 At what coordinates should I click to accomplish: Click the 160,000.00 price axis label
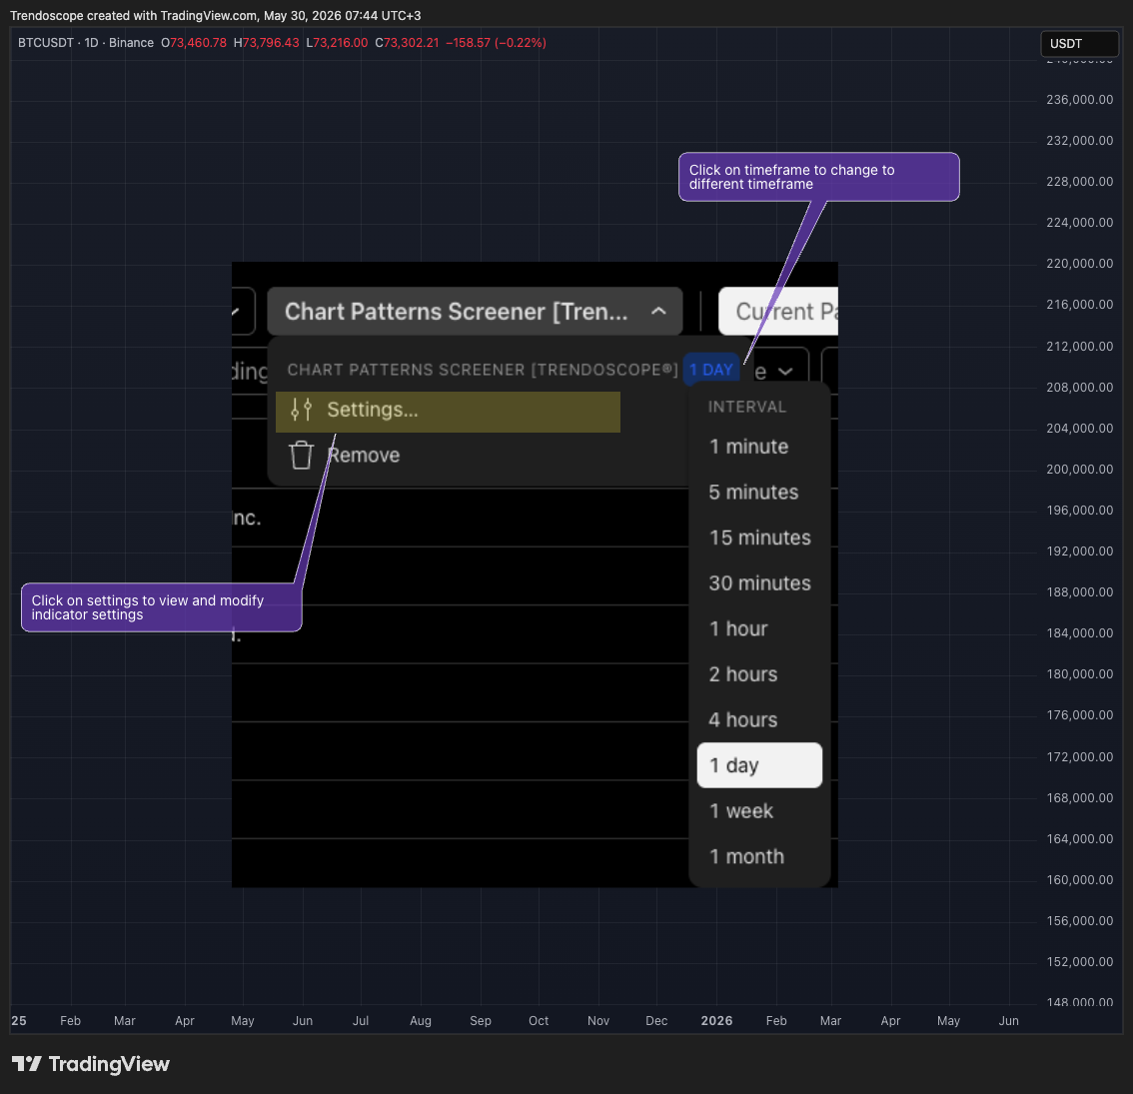[x=1079, y=879]
